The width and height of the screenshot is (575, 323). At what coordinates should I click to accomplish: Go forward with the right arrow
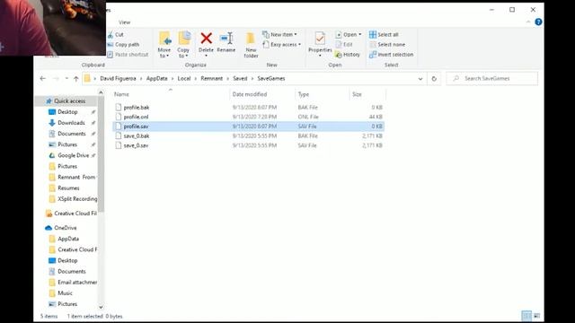coord(56,78)
